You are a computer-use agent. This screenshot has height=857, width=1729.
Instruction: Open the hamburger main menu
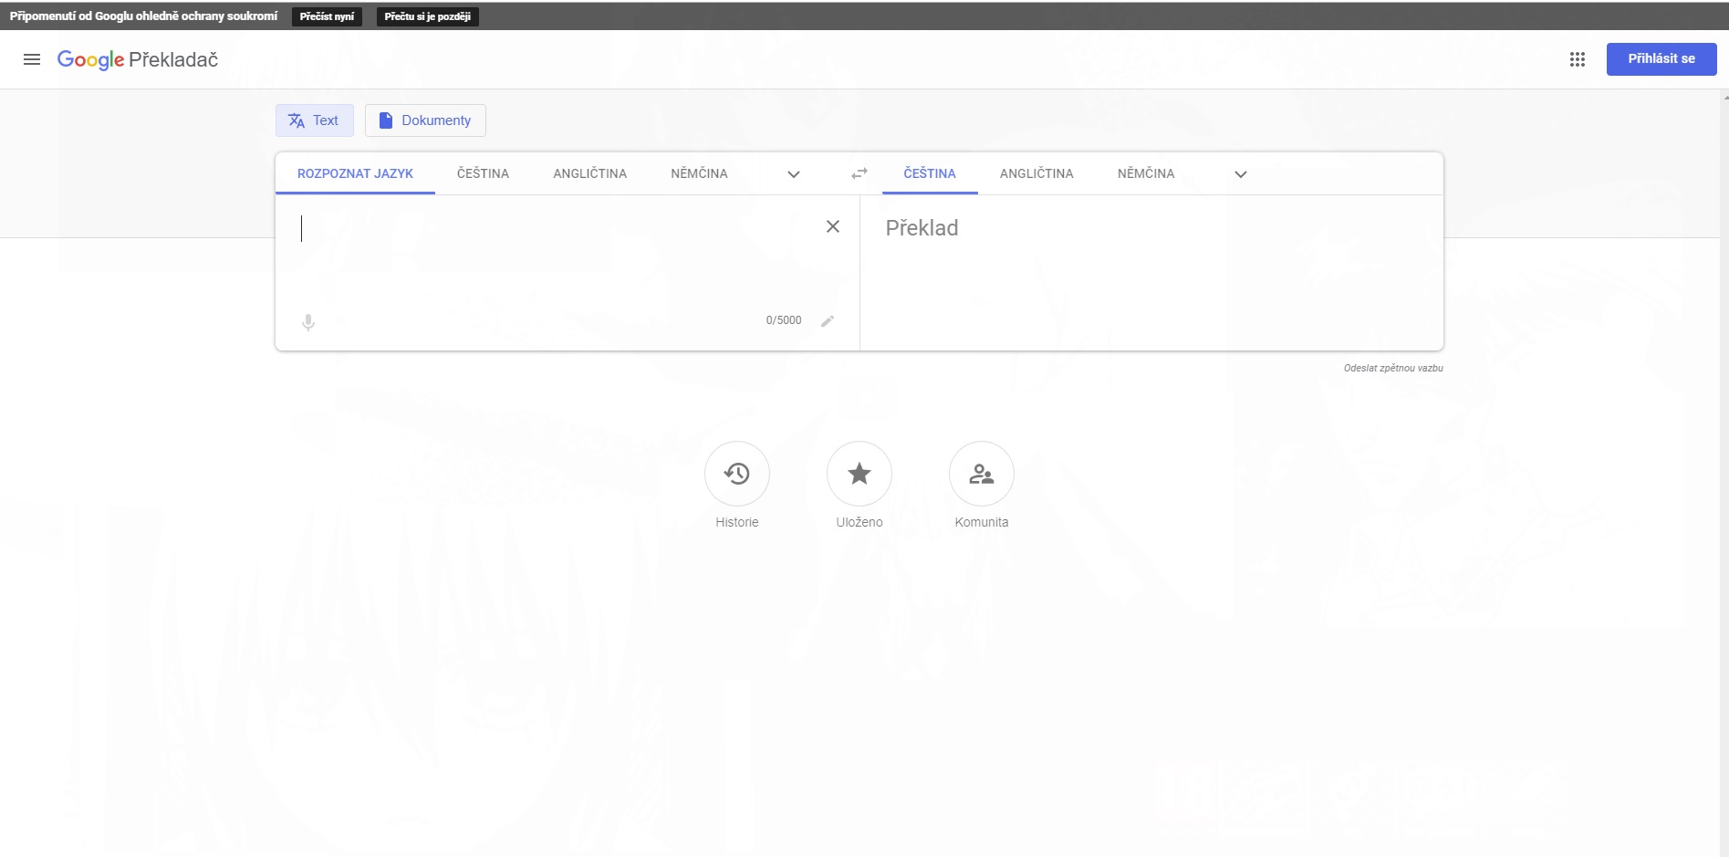coord(32,59)
